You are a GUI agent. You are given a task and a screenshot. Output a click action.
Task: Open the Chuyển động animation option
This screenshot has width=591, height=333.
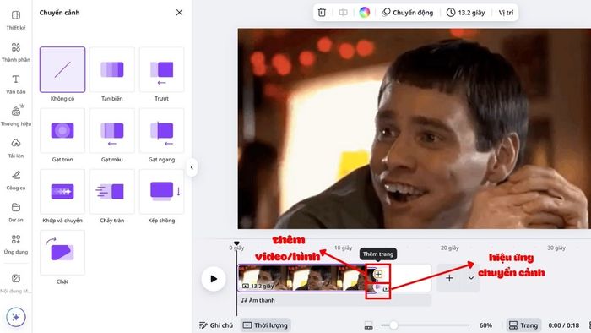(x=408, y=13)
